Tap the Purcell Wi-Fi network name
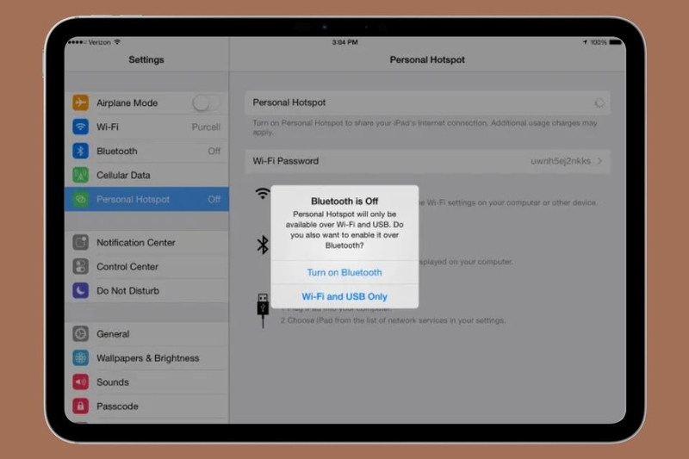Image resolution: width=689 pixels, height=459 pixels. (206, 127)
